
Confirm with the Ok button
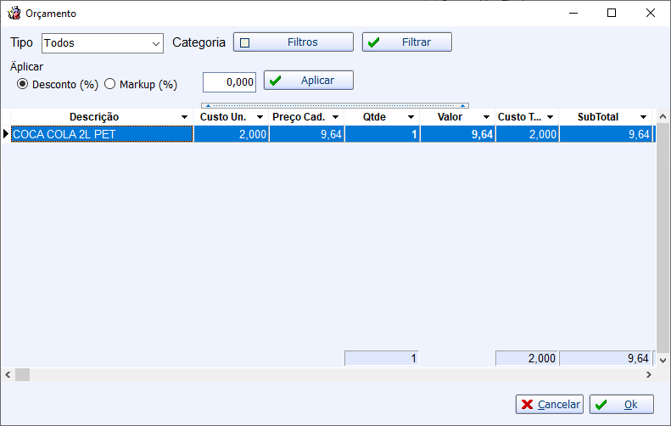coord(622,405)
